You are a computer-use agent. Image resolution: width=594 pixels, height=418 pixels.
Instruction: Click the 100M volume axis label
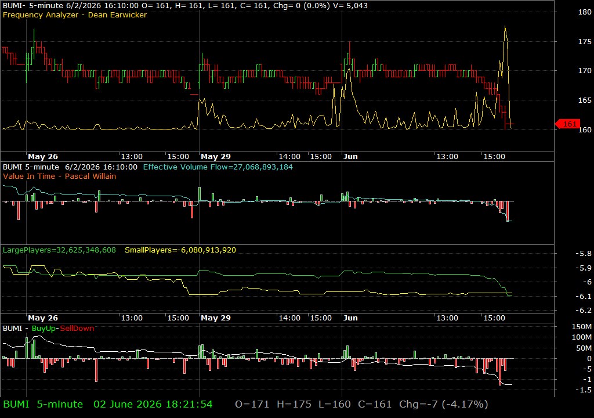click(x=581, y=337)
